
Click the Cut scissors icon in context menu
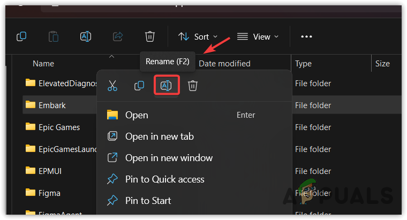pos(112,86)
